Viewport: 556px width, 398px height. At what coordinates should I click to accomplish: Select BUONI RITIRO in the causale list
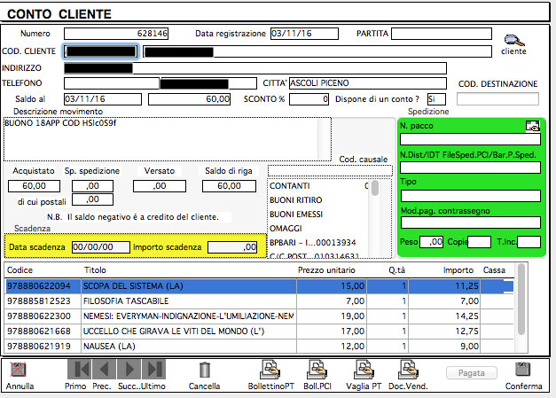(318, 200)
